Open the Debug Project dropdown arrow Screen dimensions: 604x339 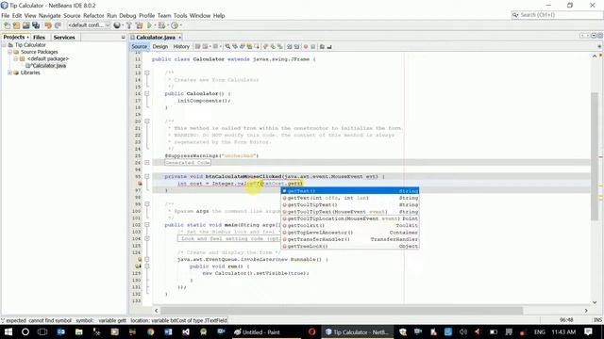click(168, 25)
